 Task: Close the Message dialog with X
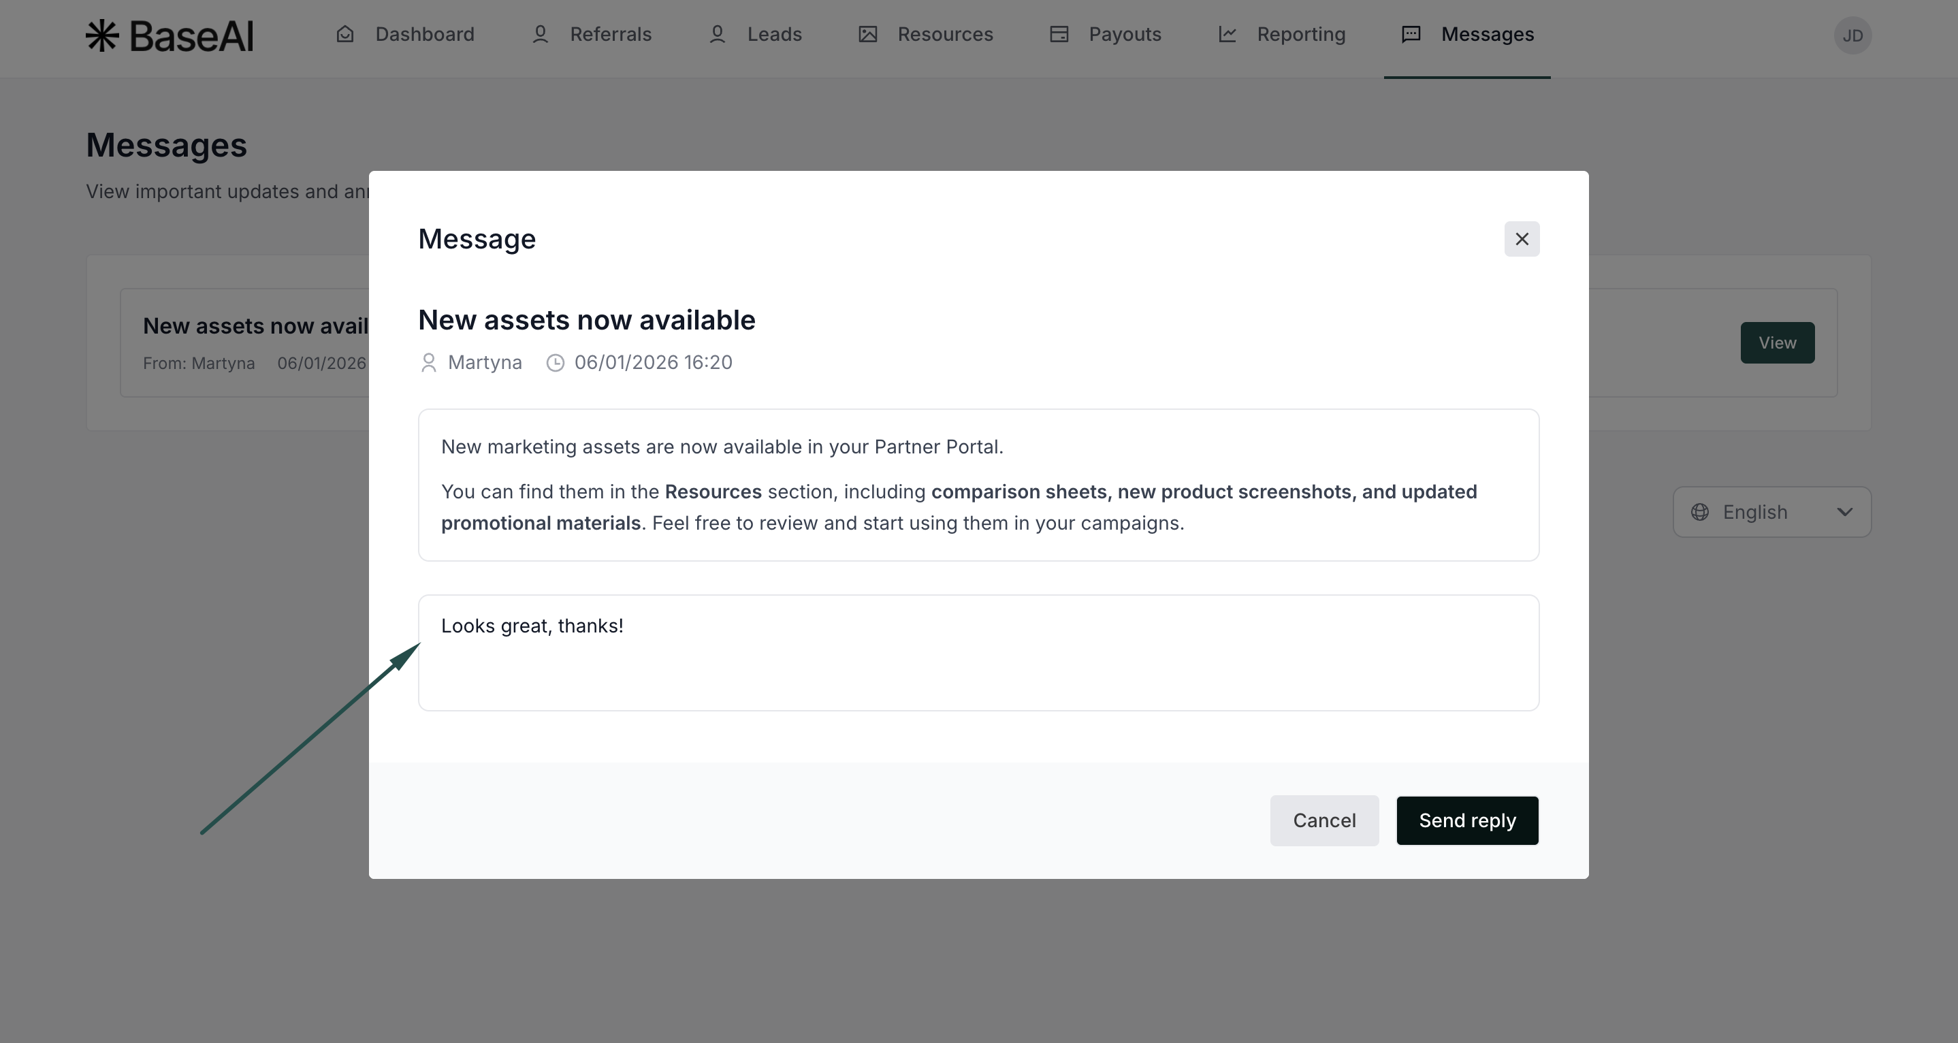coord(1522,240)
